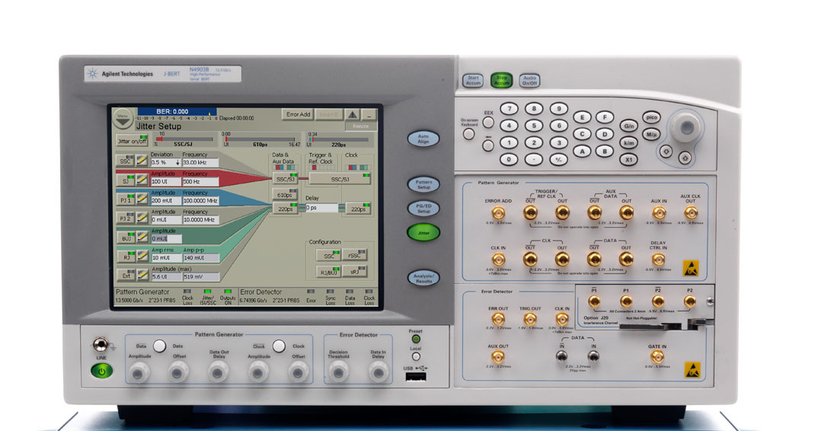Toggle sRJ in Configuration
This screenshot has width=815, height=431.
tap(355, 271)
